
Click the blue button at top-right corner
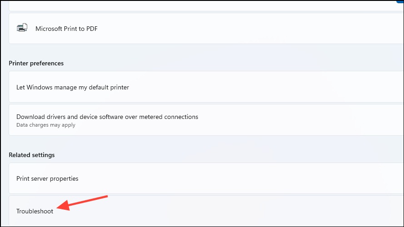400,1
